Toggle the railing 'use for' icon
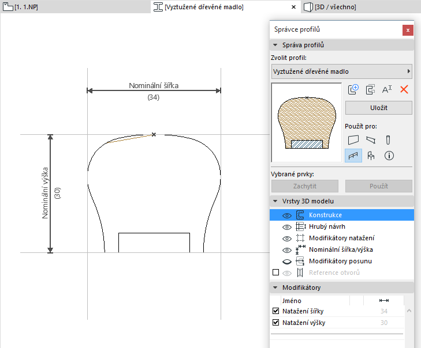 click(353, 155)
